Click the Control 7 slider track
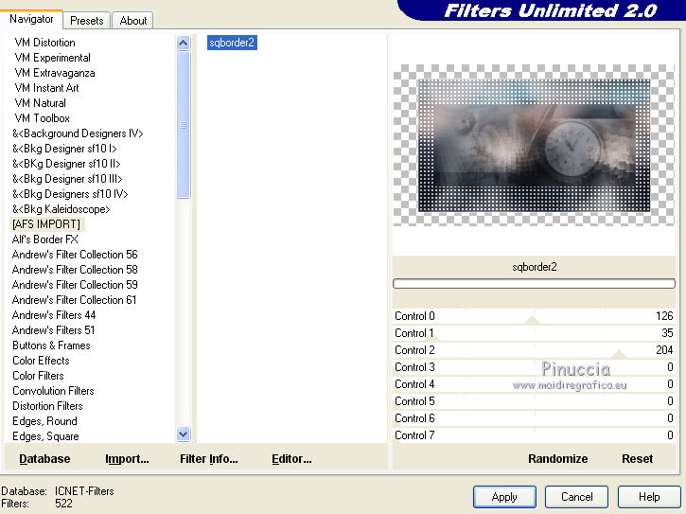 click(534, 435)
